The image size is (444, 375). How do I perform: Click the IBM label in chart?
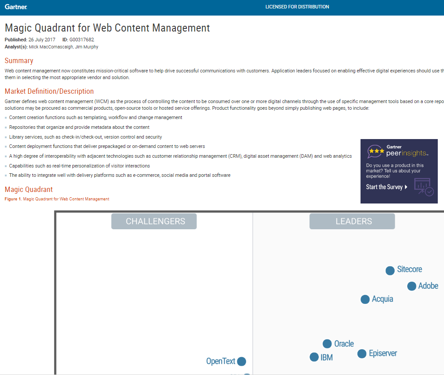point(326,357)
